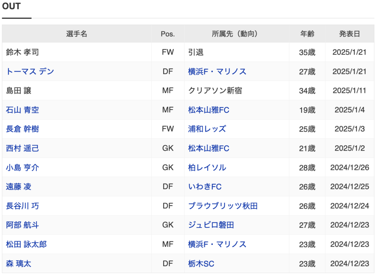Viewport: 377px width, 276px height.
Task: Click the date 2025/1/11
Action: [x=349, y=91]
